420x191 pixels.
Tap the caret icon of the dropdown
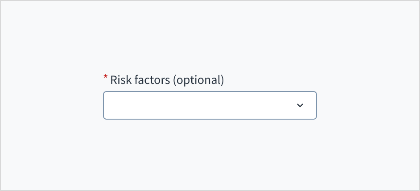[x=300, y=105]
